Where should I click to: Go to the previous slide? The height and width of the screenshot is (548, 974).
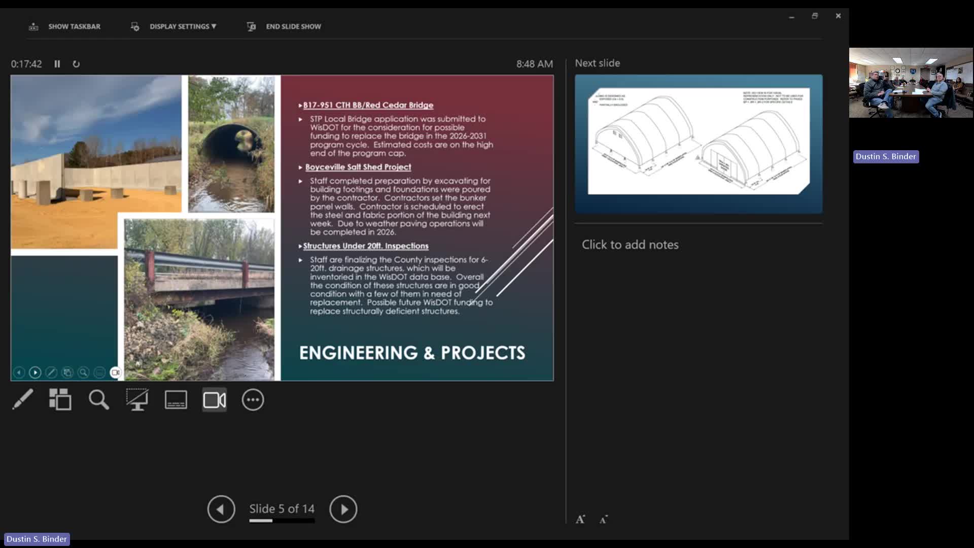point(221,509)
